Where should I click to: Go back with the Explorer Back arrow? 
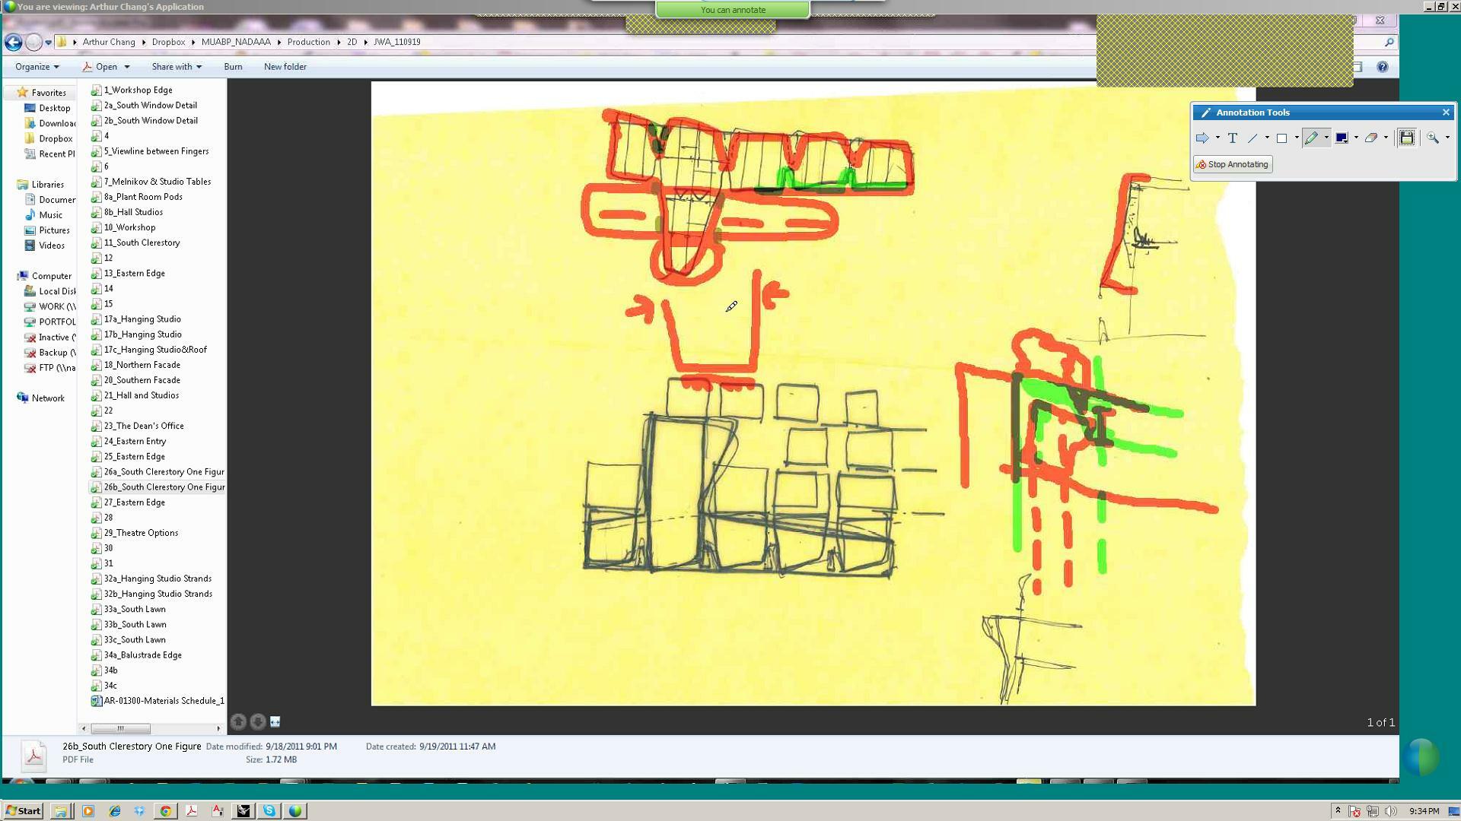(13, 43)
